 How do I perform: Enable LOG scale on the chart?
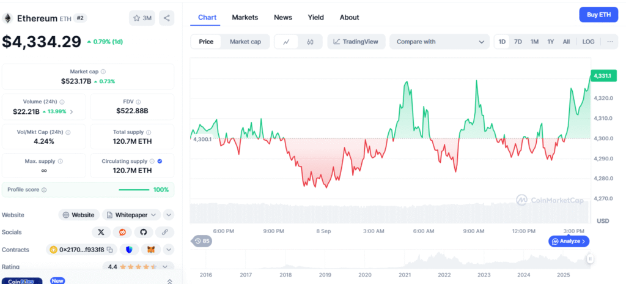click(x=587, y=42)
